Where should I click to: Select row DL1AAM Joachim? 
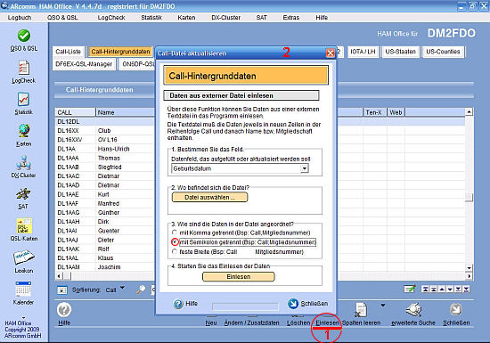pyautogui.click(x=105, y=267)
